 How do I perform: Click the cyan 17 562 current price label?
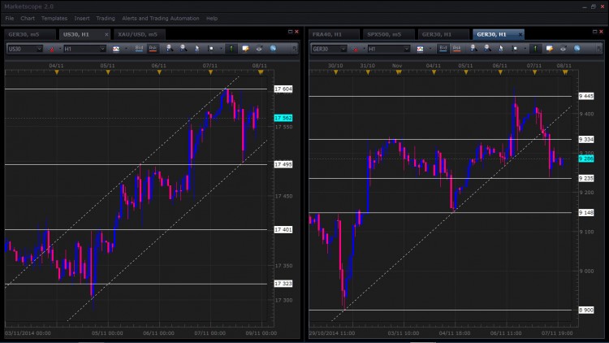click(x=283, y=118)
